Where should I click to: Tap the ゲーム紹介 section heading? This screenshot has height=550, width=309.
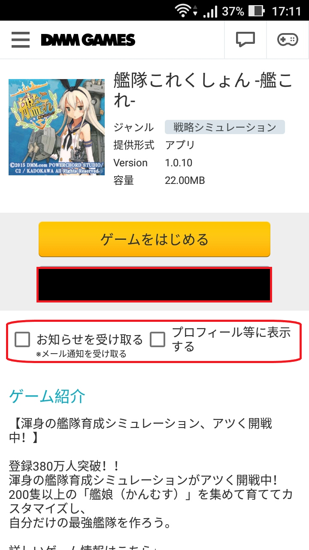click(x=47, y=396)
